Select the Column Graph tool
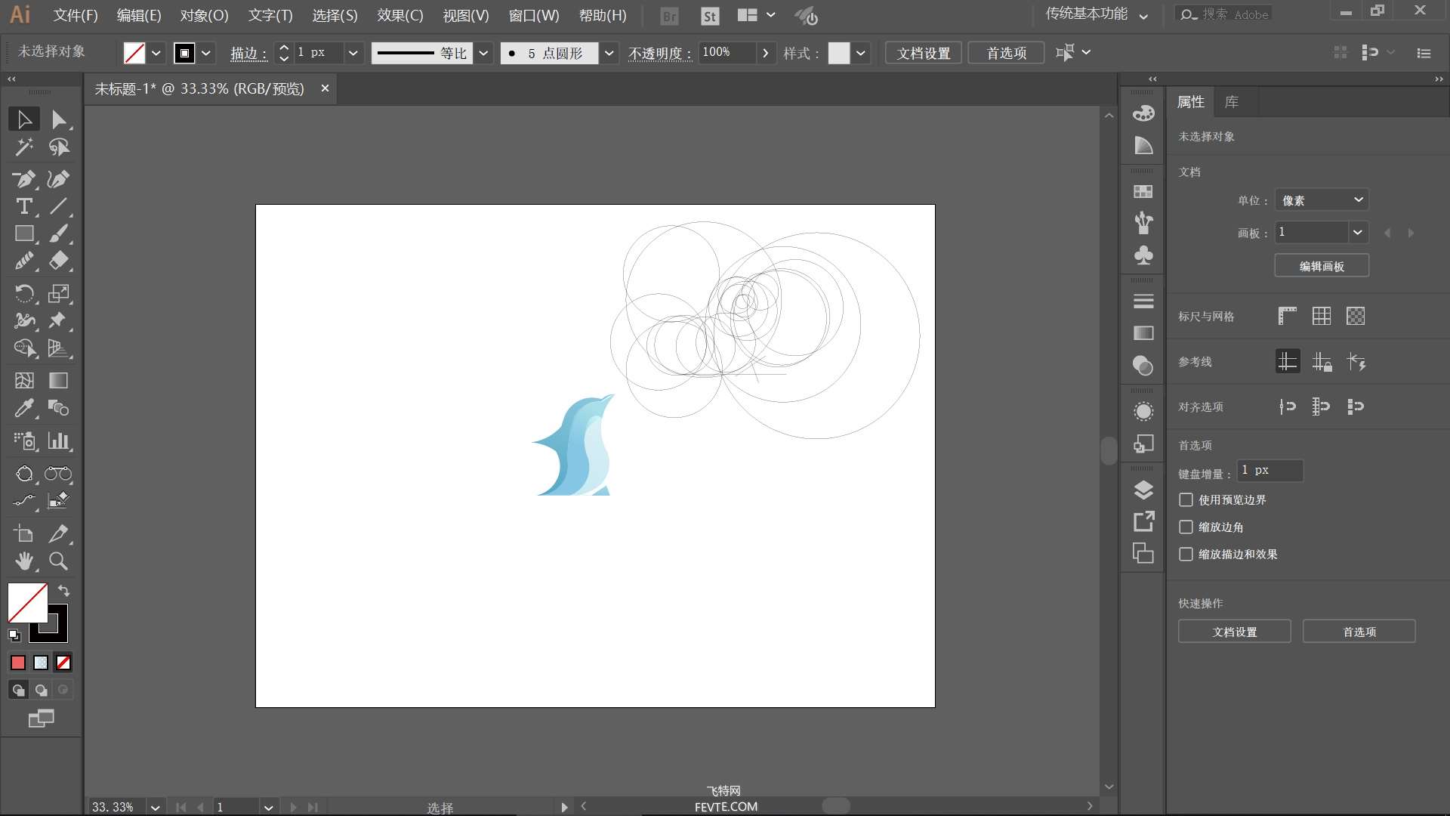 (x=58, y=440)
